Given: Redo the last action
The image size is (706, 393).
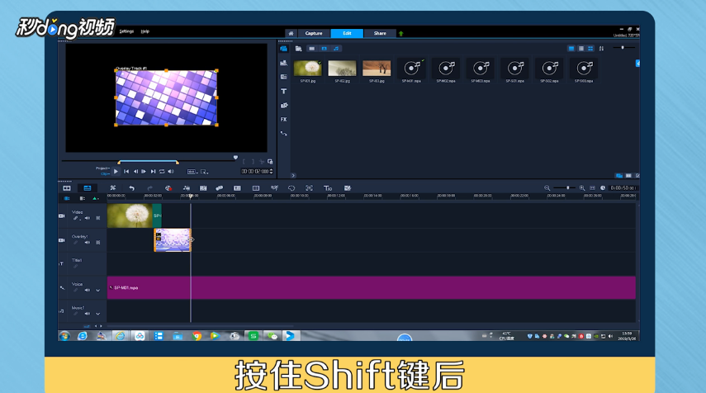Looking at the screenshot, I should [149, 188].
